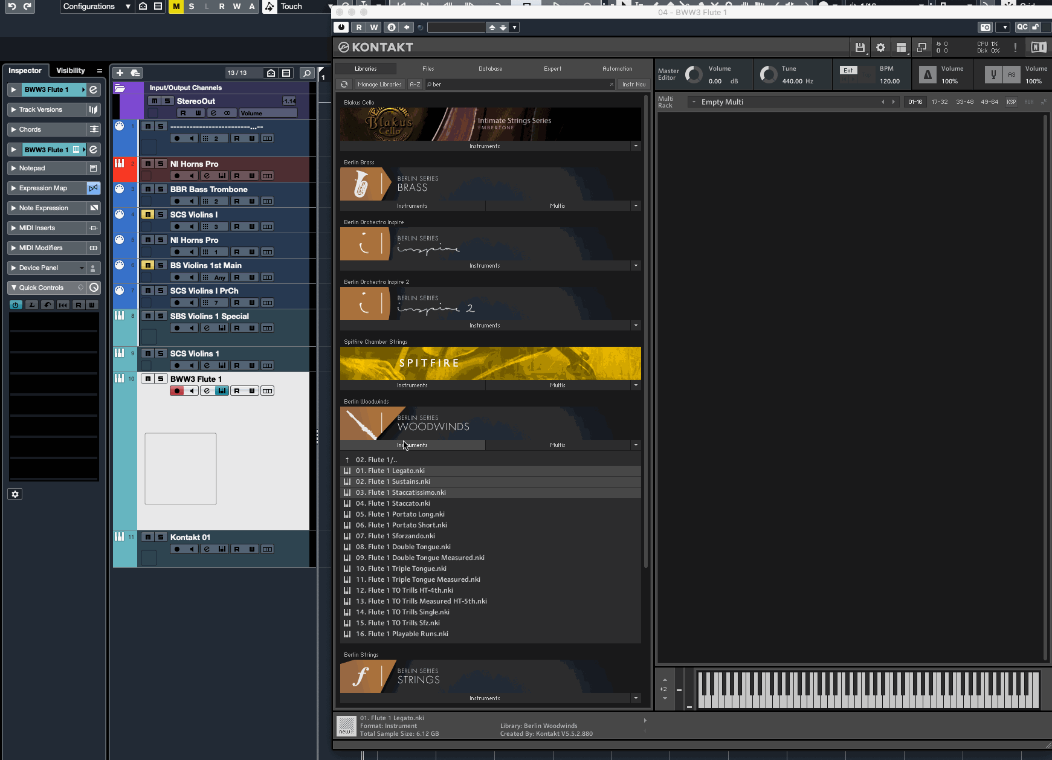Click the Instr Nav button

point(634,85)
